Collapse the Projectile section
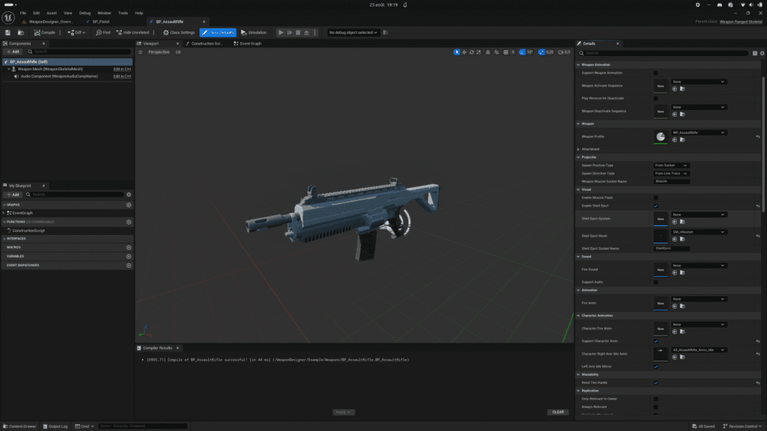The width and height of the screenshot is (767, 431). [x=578, y=157]
